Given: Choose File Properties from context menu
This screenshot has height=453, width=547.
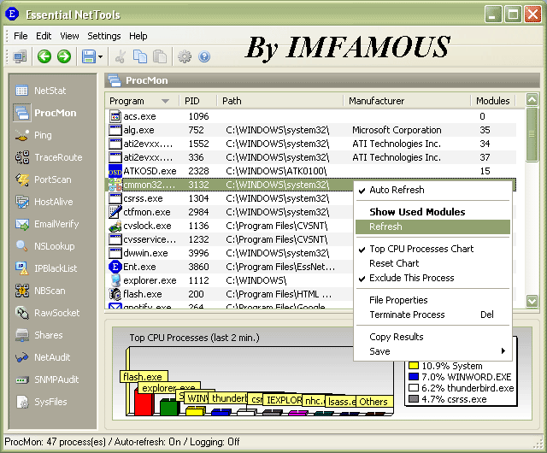Looking at the screenshot, I should (432, 300).
